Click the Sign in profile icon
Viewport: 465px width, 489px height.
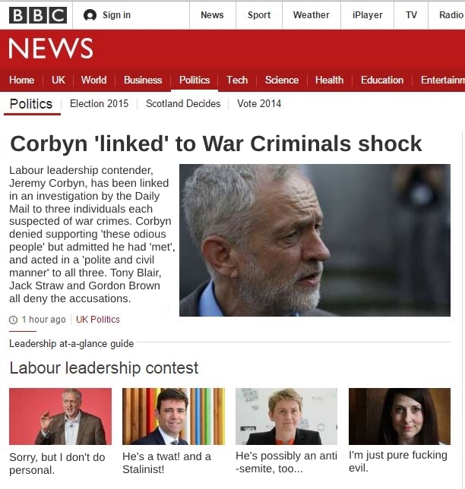tap(90, 15)
